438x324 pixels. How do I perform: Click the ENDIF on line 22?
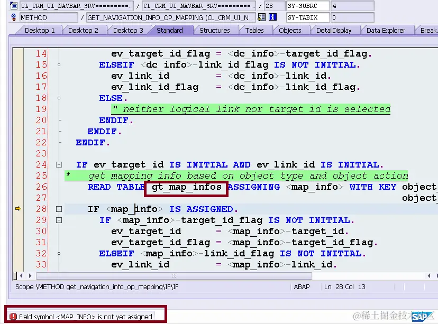[93, 142]
